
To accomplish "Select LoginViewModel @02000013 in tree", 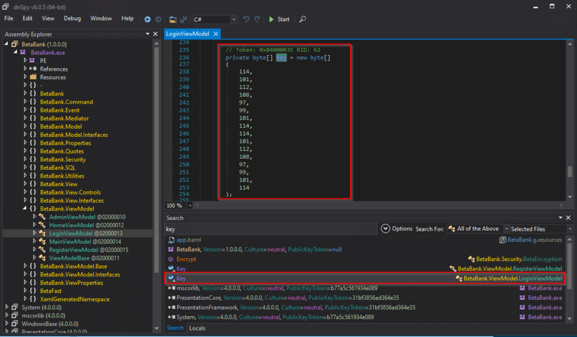I will click(86, 233).
